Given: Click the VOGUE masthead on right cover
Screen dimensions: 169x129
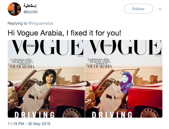Looking at the screenshot, I should [x=125, y=47].
